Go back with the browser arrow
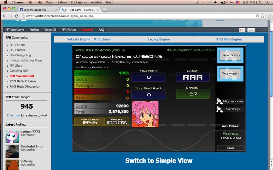273x170 pixels. 5,16
